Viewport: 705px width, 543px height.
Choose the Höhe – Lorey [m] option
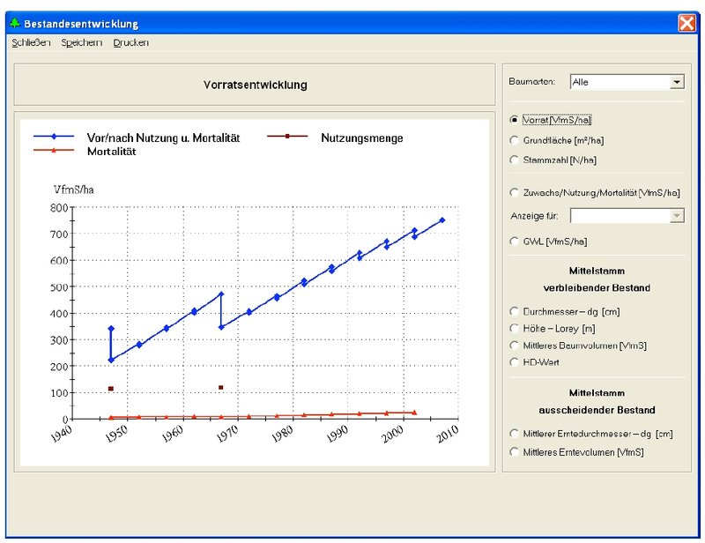(515, 328)
